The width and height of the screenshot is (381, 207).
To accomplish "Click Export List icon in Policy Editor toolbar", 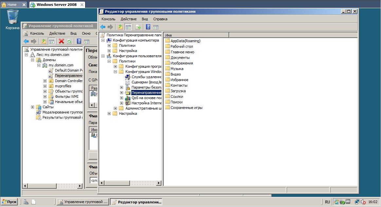I will 138,27.
